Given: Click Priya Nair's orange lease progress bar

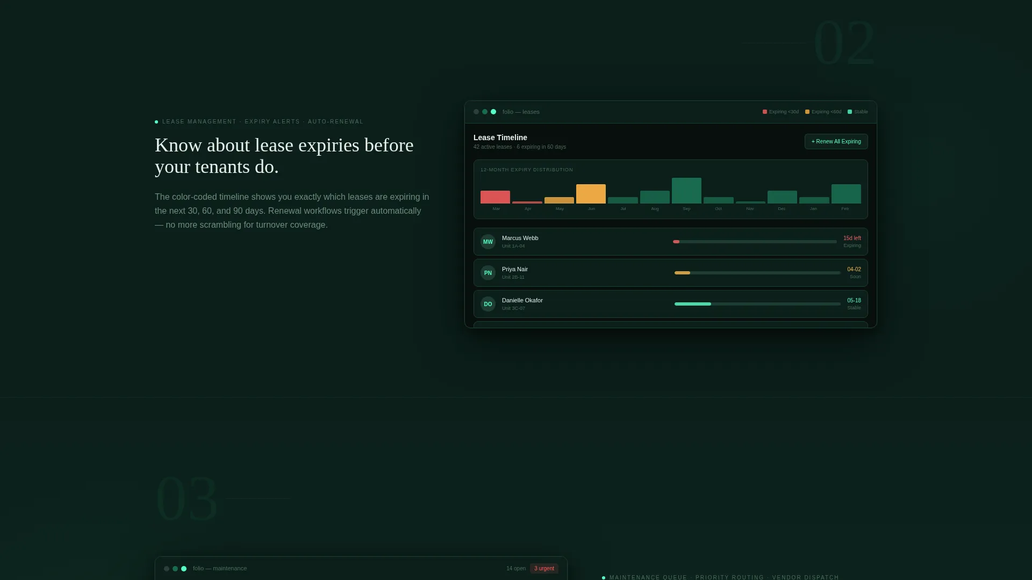Looking at the screenshot, I should (x=757, y=273).
